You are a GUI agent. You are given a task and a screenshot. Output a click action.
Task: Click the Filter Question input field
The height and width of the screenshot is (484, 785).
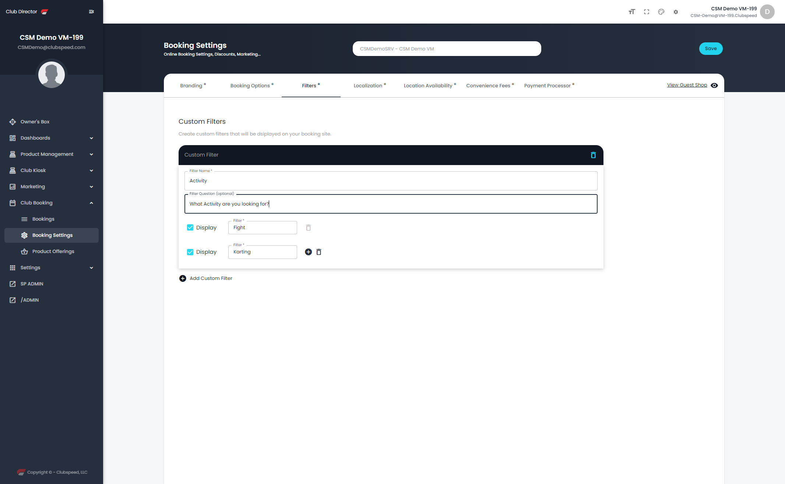click(391, 204)
